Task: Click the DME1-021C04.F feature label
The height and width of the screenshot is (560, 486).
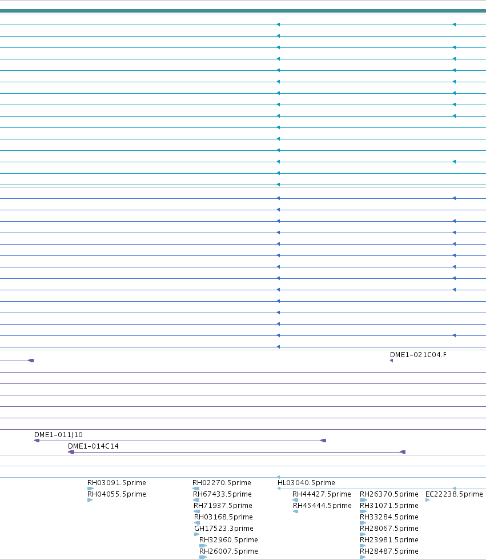Action: coord(418,355)
